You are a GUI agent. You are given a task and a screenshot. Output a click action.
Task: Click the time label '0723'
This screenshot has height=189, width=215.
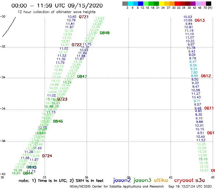click(62, 99)
